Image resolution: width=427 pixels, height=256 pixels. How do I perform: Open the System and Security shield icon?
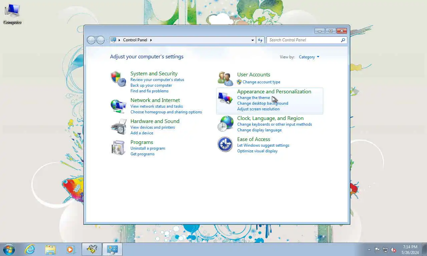[x=118, y=79]
